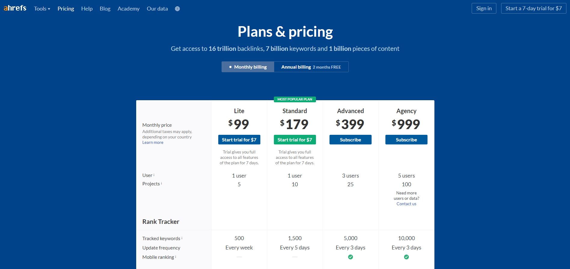The height and width of the screenshot is (269, 570).
Task: Expand the Tools dropdown menu
Action: pyautogui.click(x=42, y=9)
